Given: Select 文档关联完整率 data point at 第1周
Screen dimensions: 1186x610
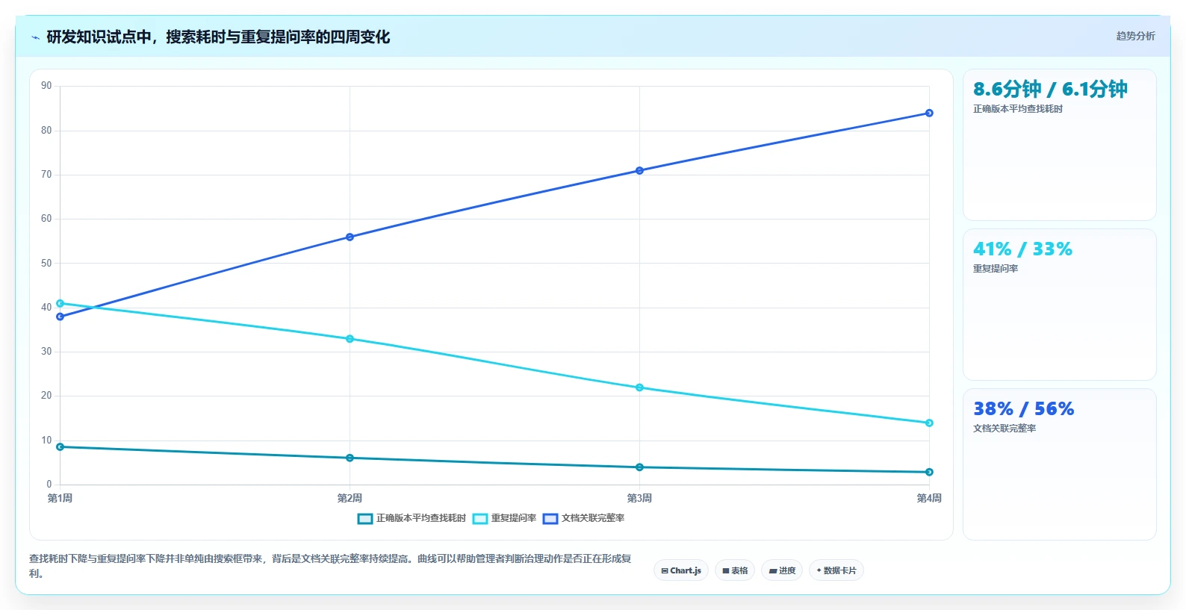Looking at the screenshot, I should point(60,317).
